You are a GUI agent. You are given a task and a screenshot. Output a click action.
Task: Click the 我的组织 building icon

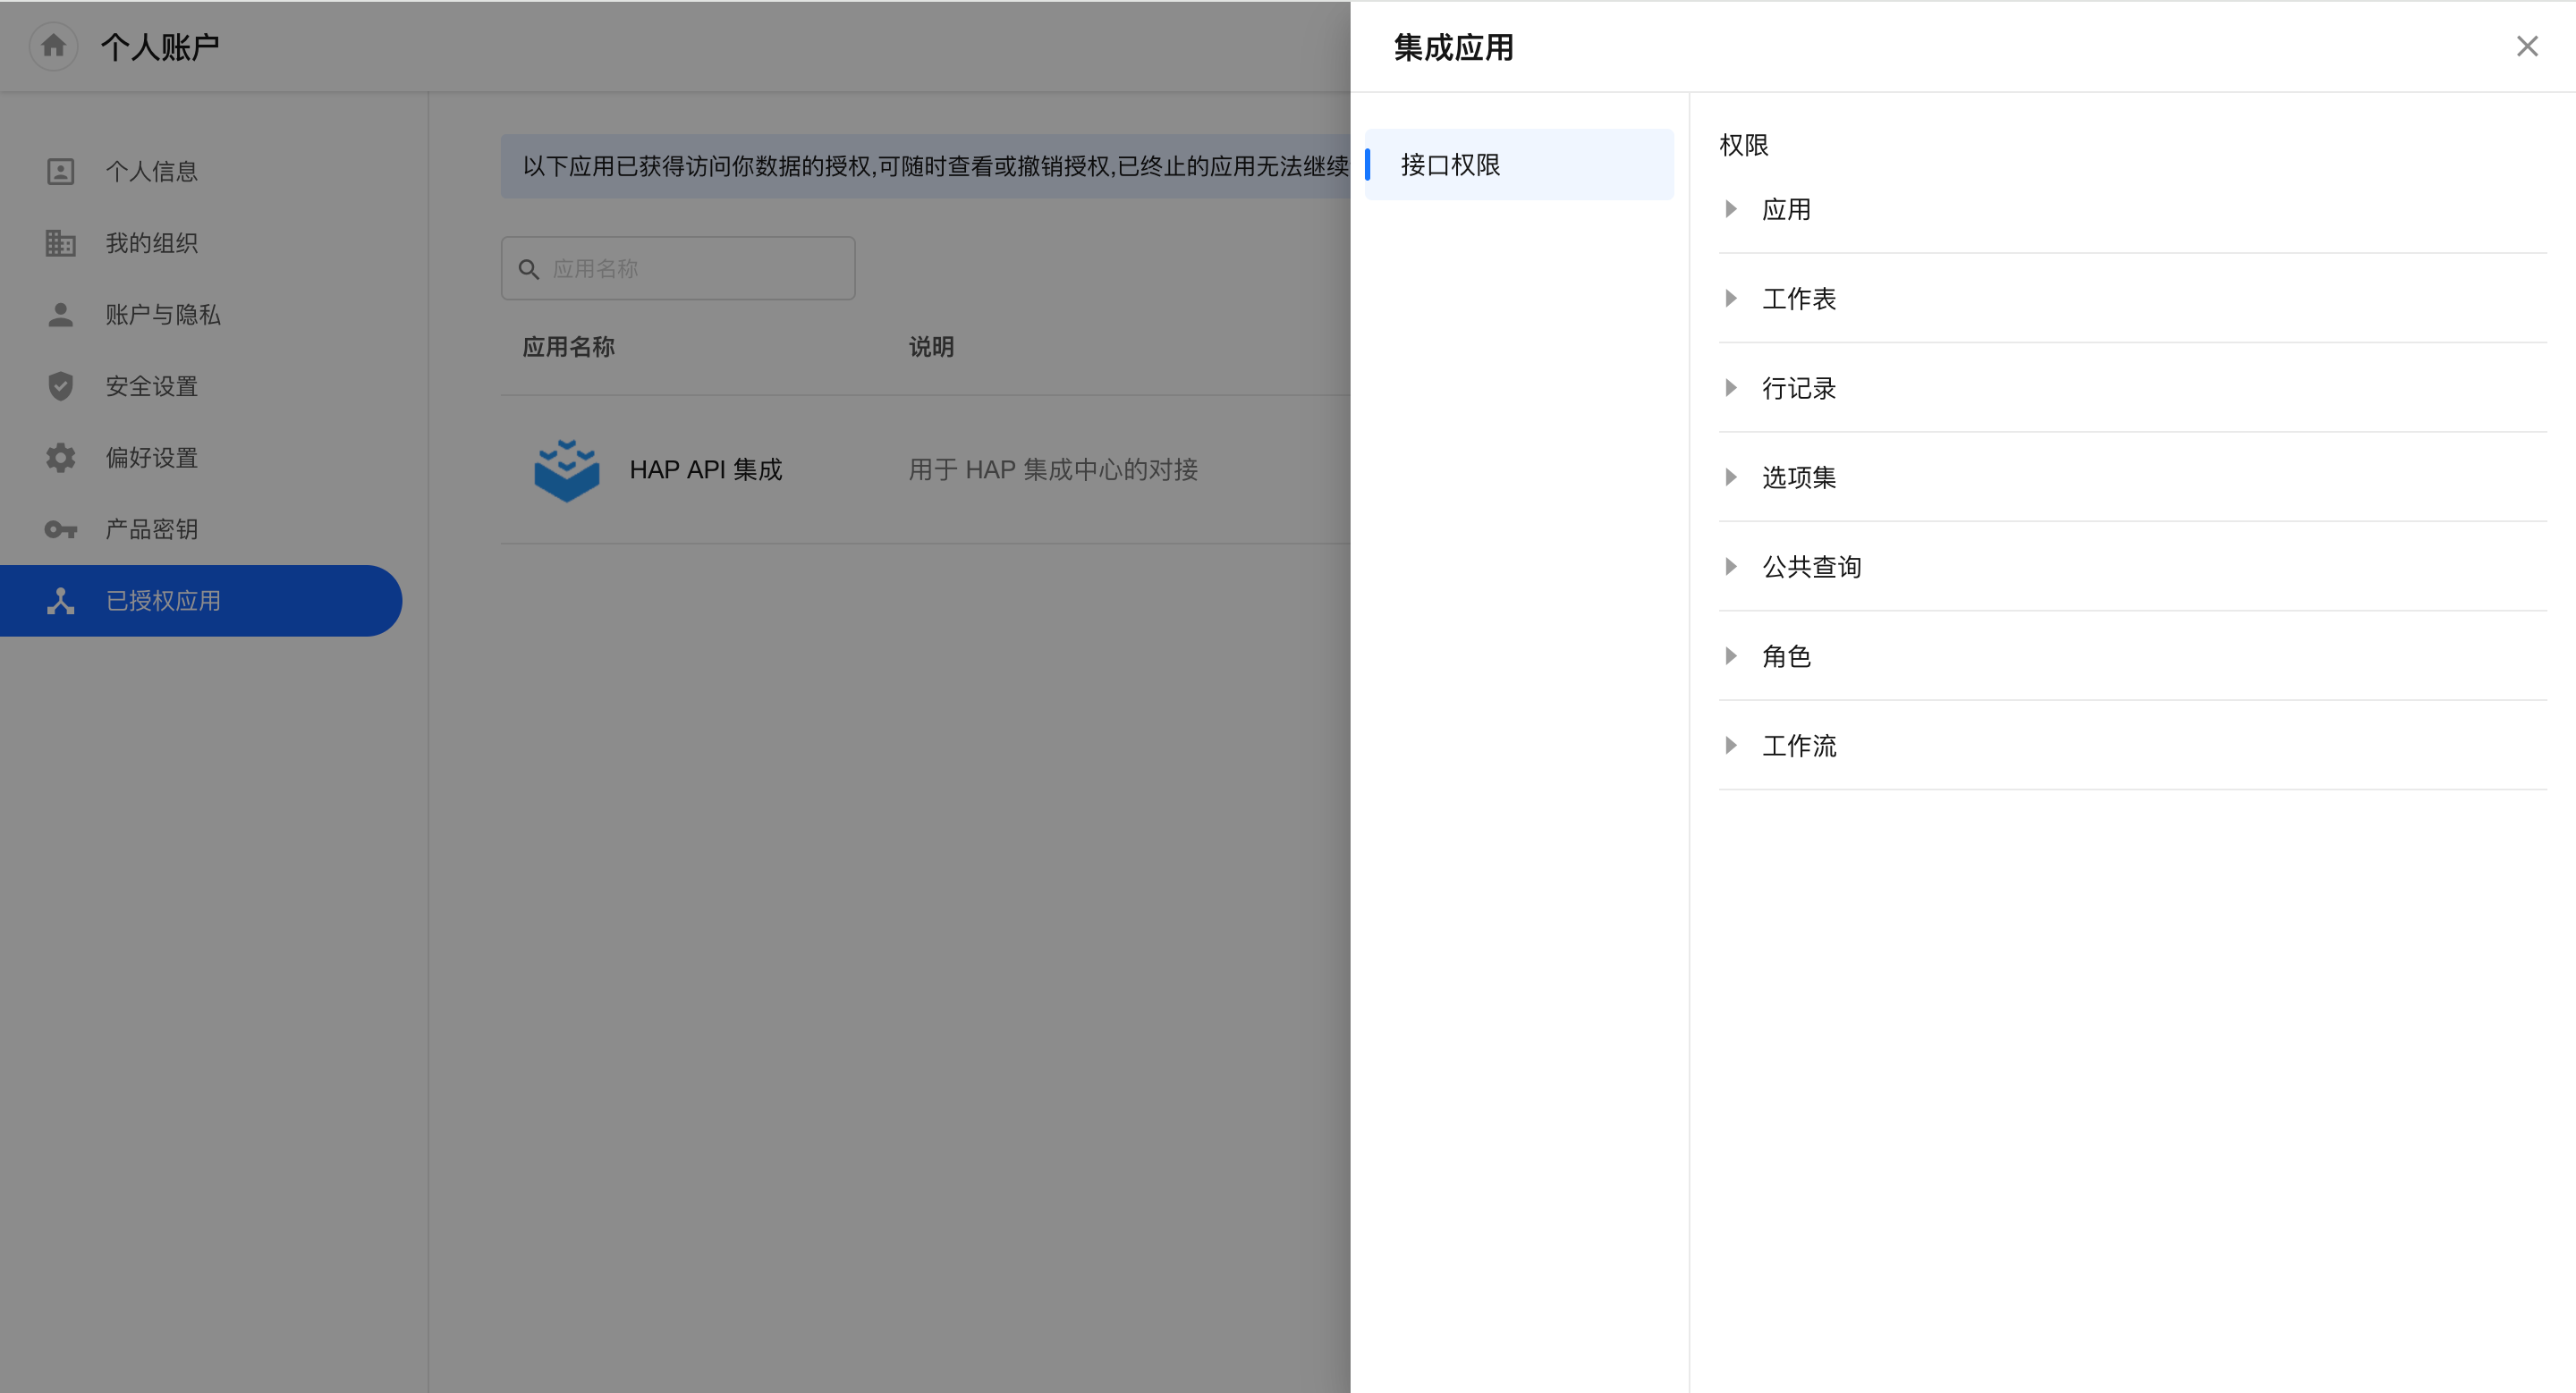(61, 243)
